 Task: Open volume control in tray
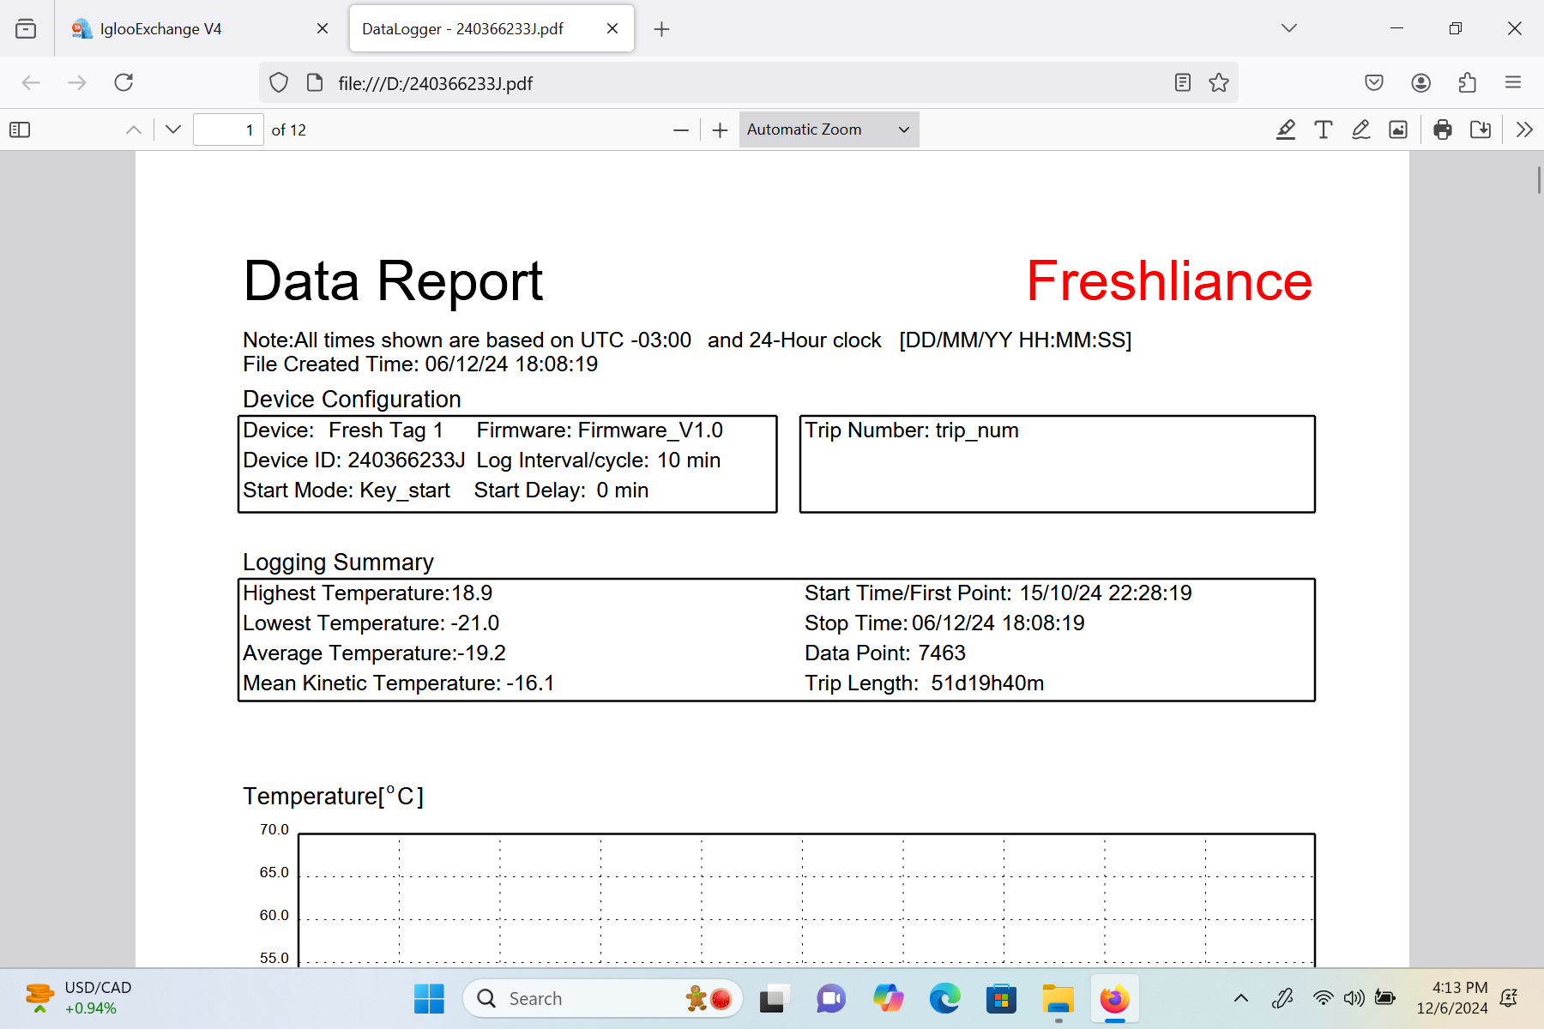coord(1354,998)
